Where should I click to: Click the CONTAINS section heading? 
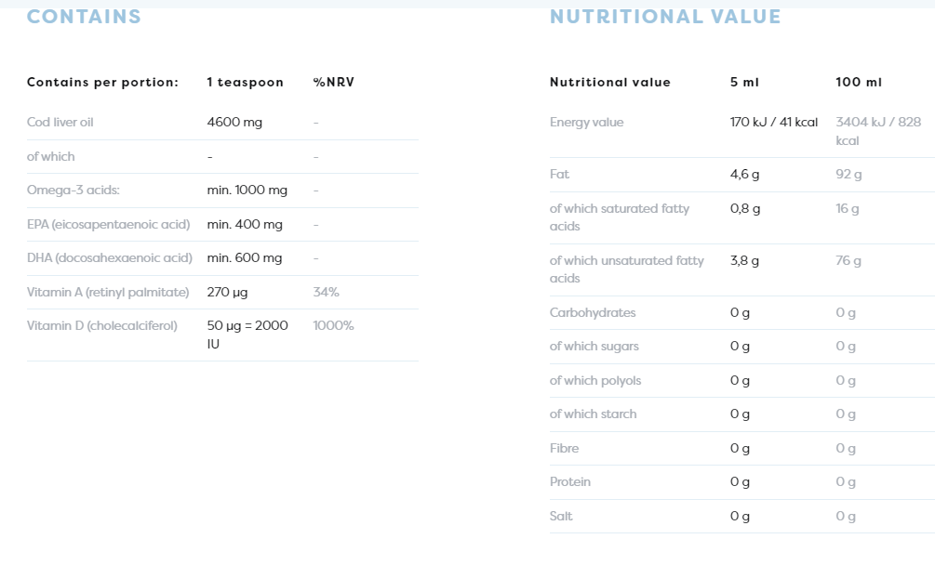(84, 17)
